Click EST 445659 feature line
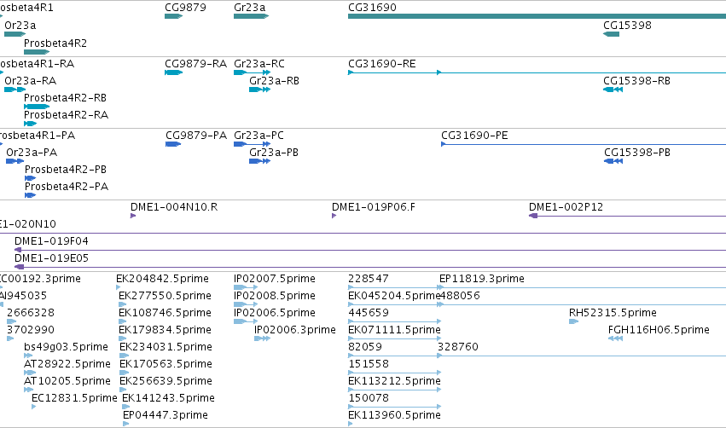This screenshot has height=428, width=726. point(394,321)
